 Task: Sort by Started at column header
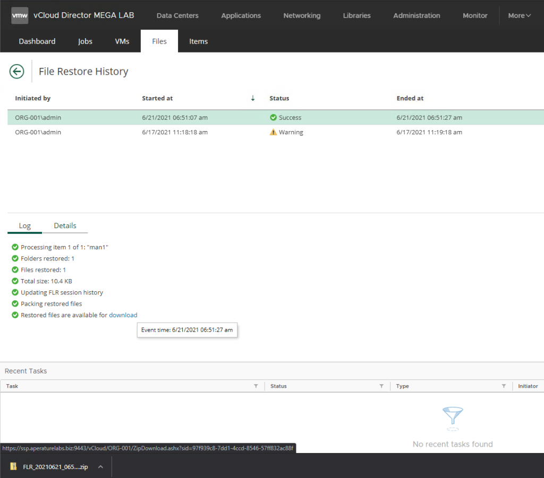tap(157, 98)
